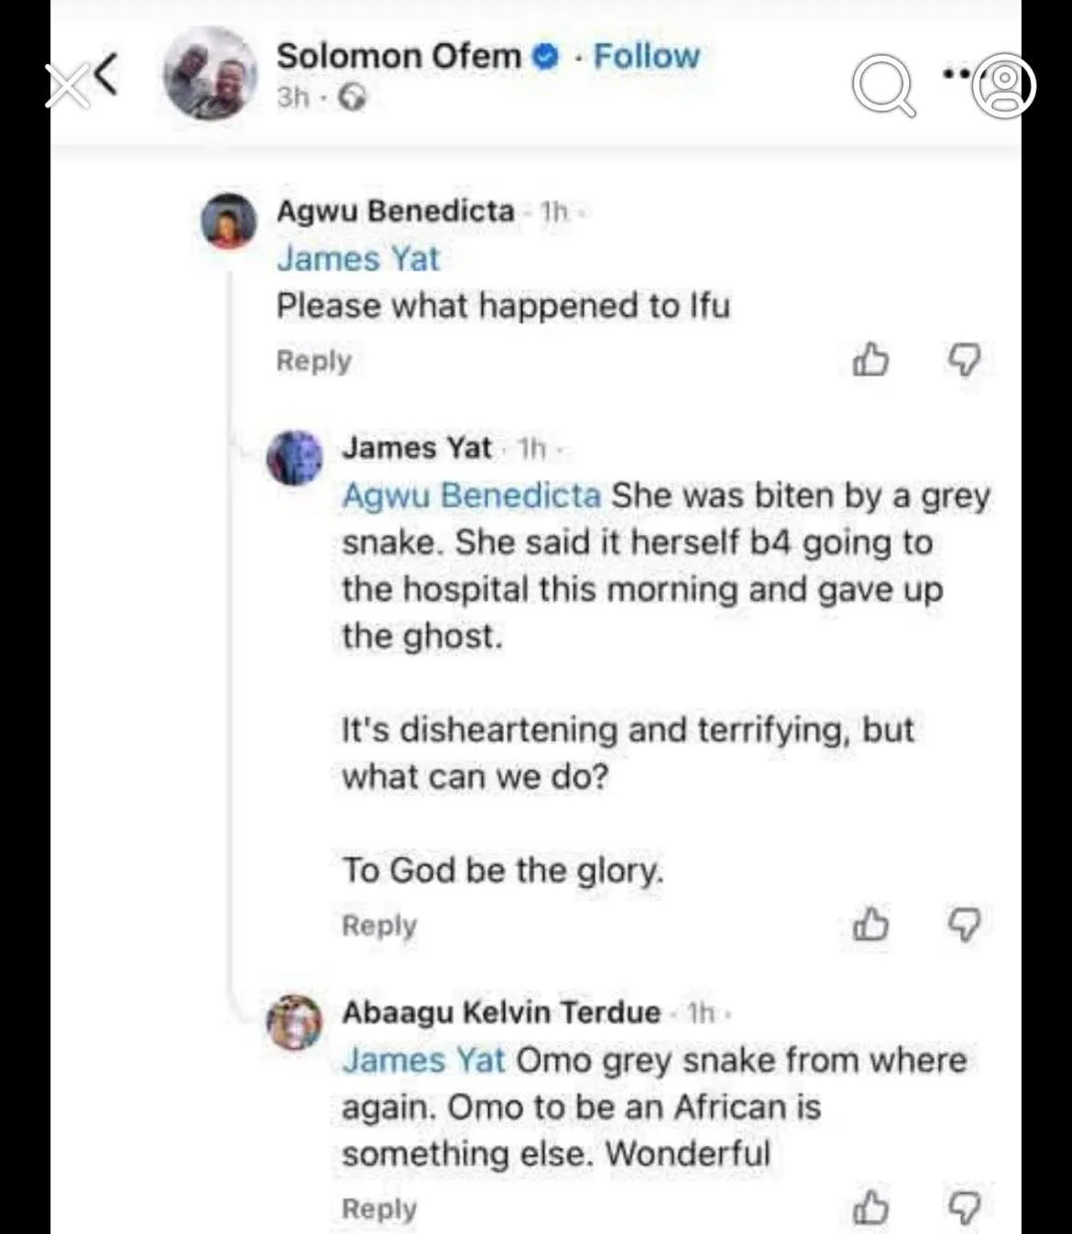Reply to Abaagu Kelvin Terdue's comment

379,1208
